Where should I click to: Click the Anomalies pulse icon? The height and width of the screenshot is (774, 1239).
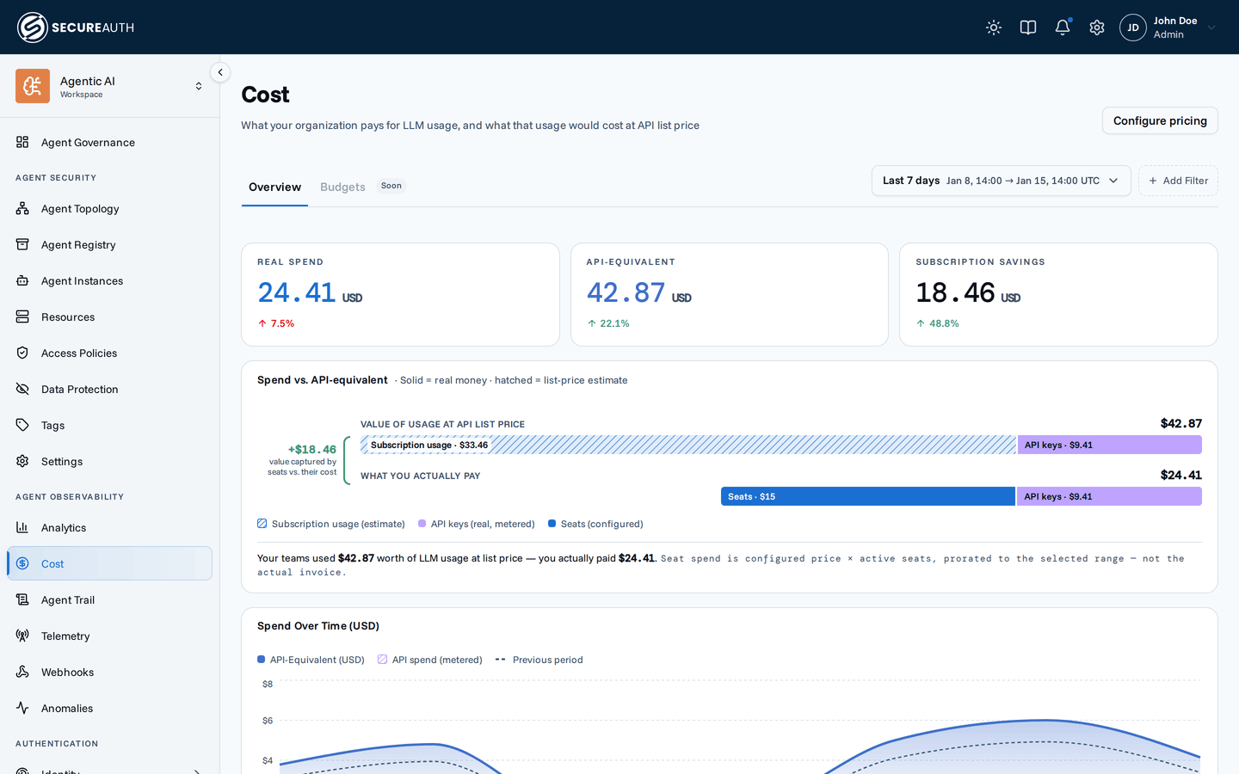coord(22,708)
